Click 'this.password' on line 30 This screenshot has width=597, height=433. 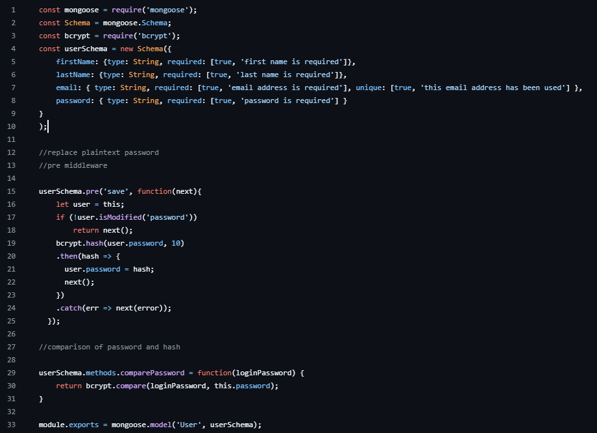[x=242, y=386]
